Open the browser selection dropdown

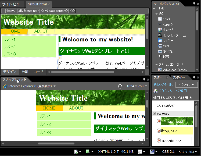(x=55, y=86)
